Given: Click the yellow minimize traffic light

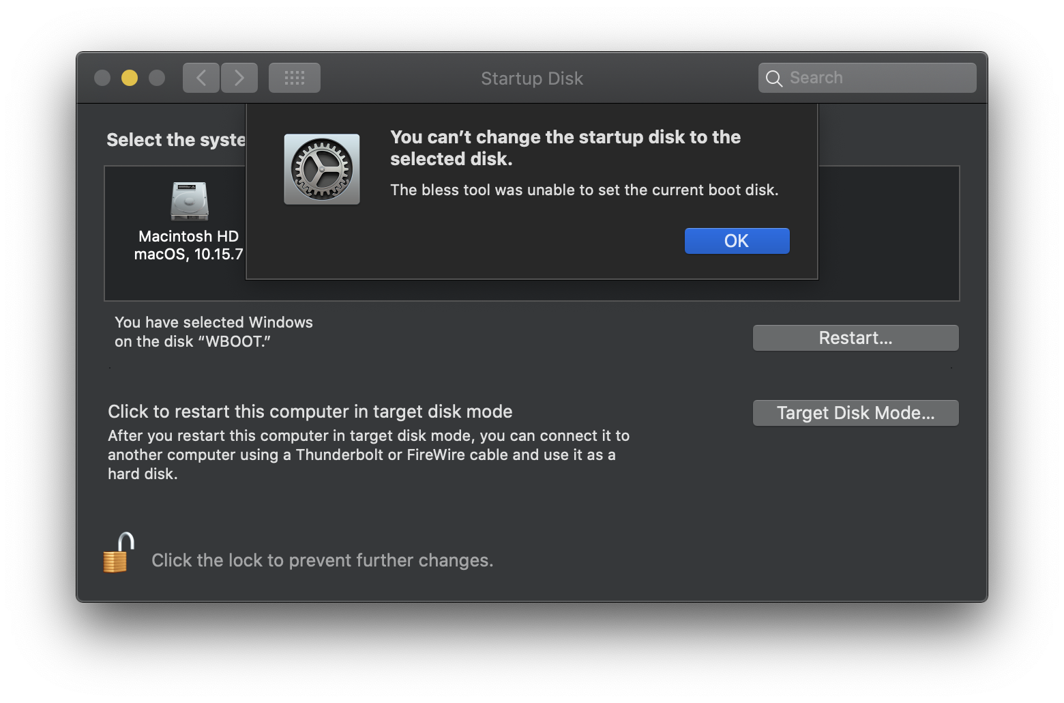Looking at the screenshot, I should (x=129, y=77).
